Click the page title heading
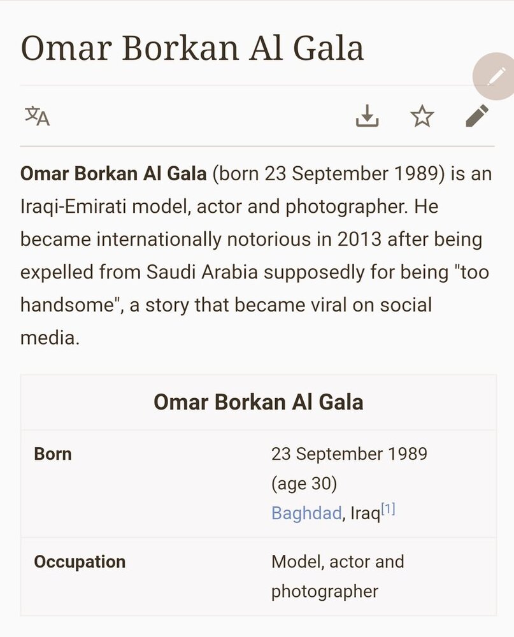This screenshot has width=514, height=637. click(192, 48)
